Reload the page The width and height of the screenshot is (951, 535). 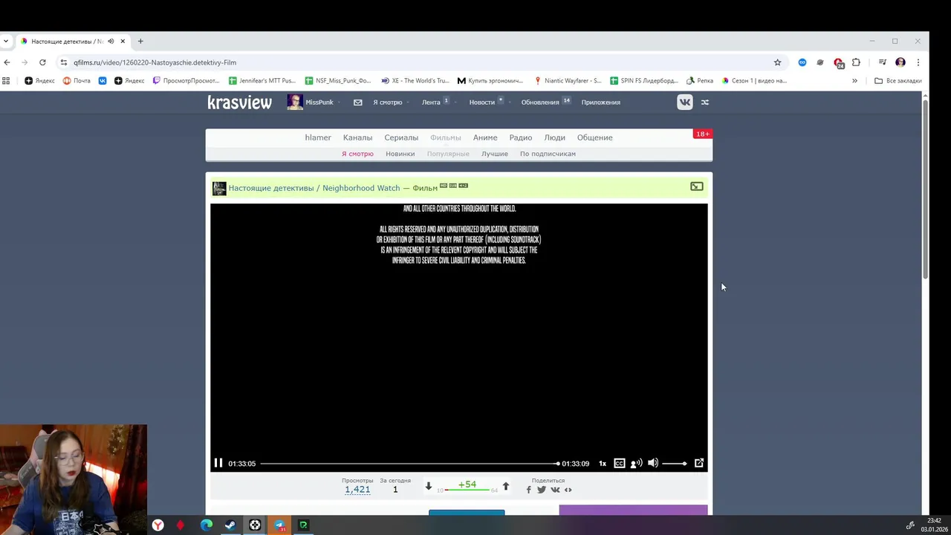coord(42,62)
